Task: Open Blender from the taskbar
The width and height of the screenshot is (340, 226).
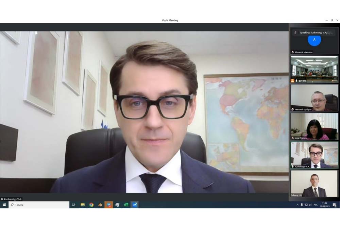Action: click(100, 205)
